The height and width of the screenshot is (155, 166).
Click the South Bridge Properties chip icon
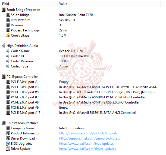tap(4, 10)
